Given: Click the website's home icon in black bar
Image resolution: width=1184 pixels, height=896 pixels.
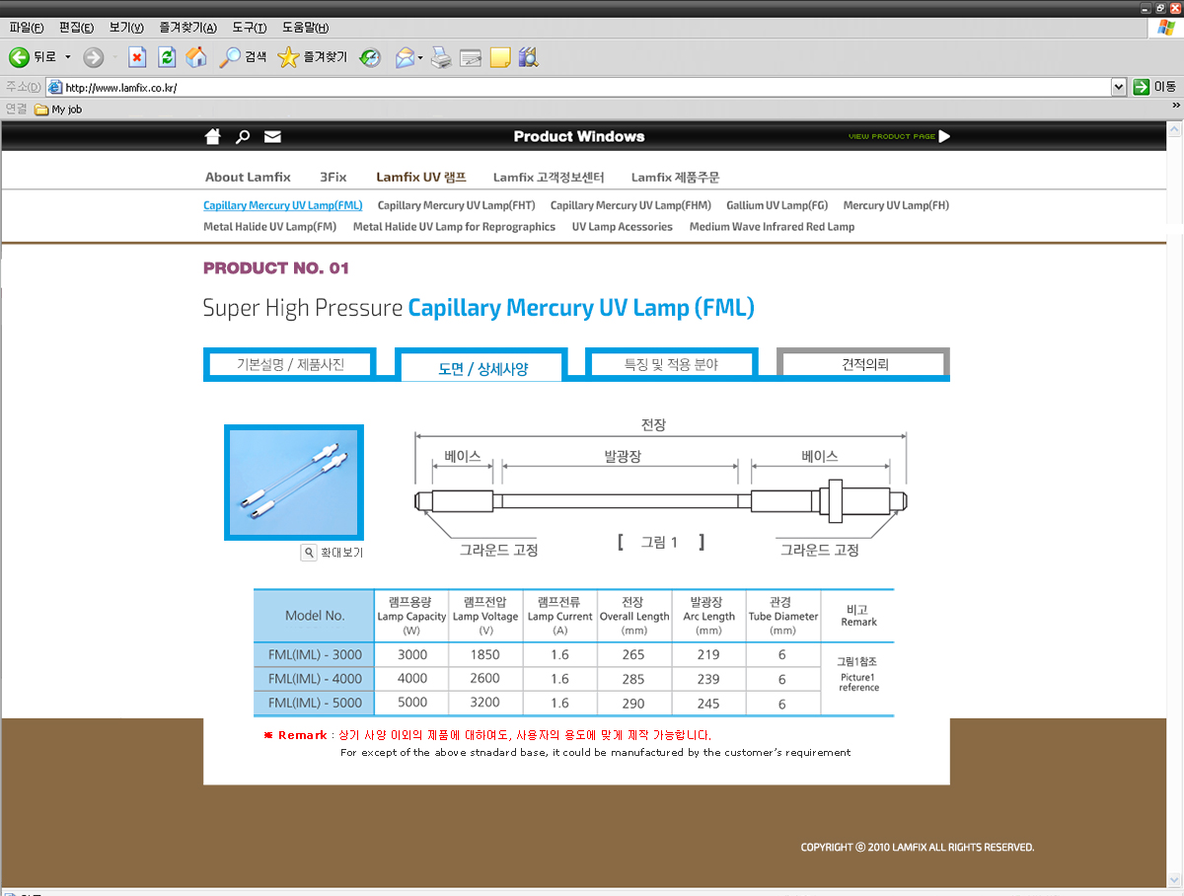Looking at the screenshot, I should point(212,136).
